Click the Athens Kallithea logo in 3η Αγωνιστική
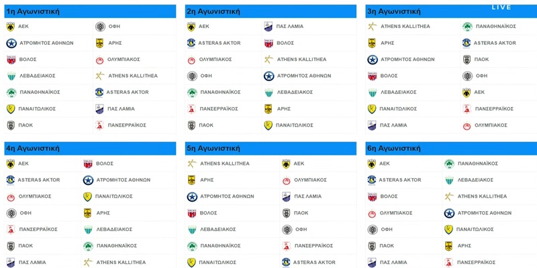The height and width of the screenshot is (268, 537). (372, 27)
